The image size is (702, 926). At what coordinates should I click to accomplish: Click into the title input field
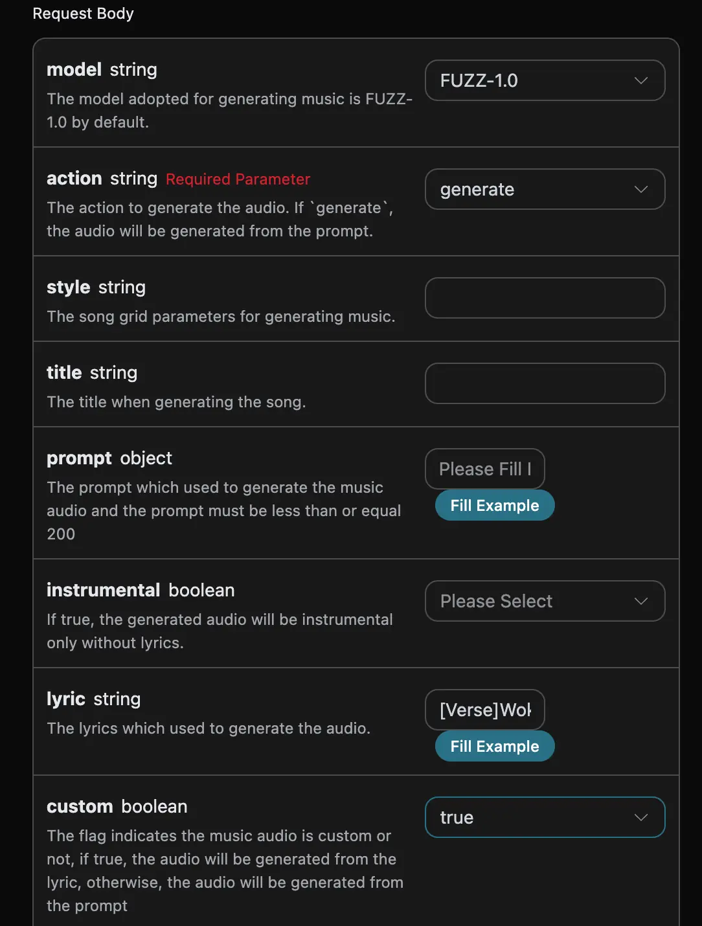click(545, 383)
